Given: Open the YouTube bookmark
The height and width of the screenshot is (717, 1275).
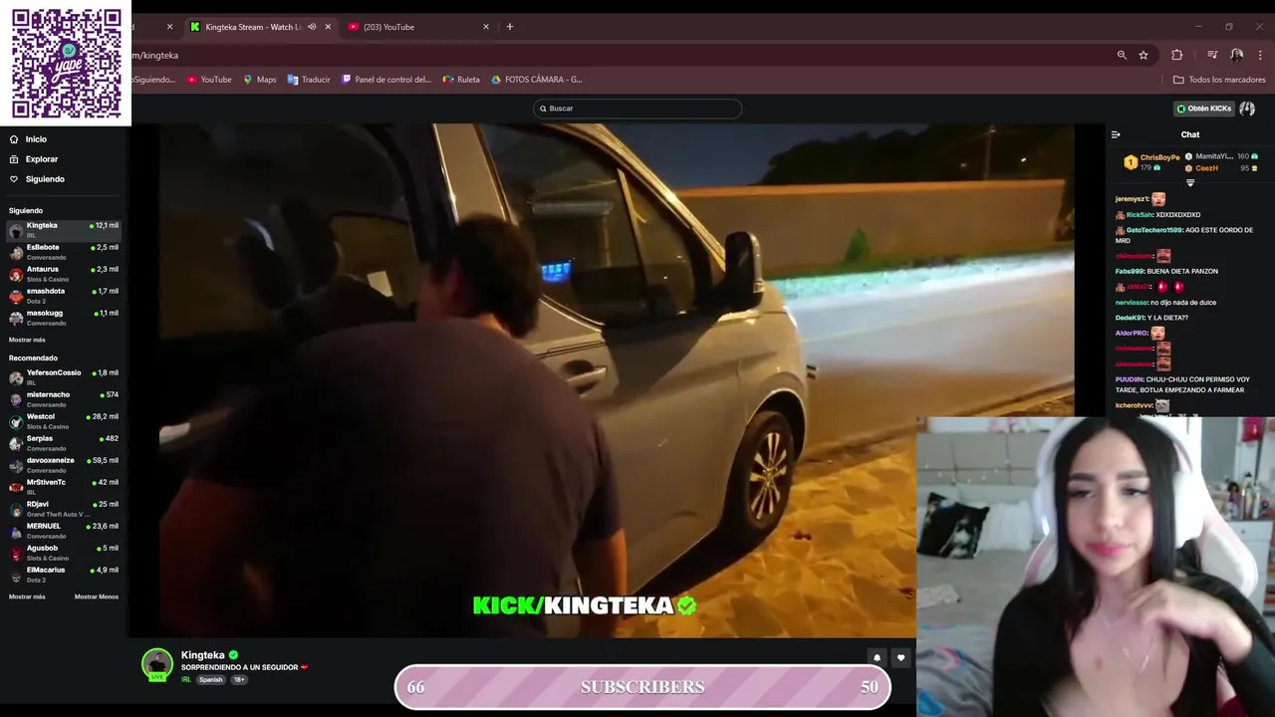Looking at the screenshot, I should (x=209, y=80).
